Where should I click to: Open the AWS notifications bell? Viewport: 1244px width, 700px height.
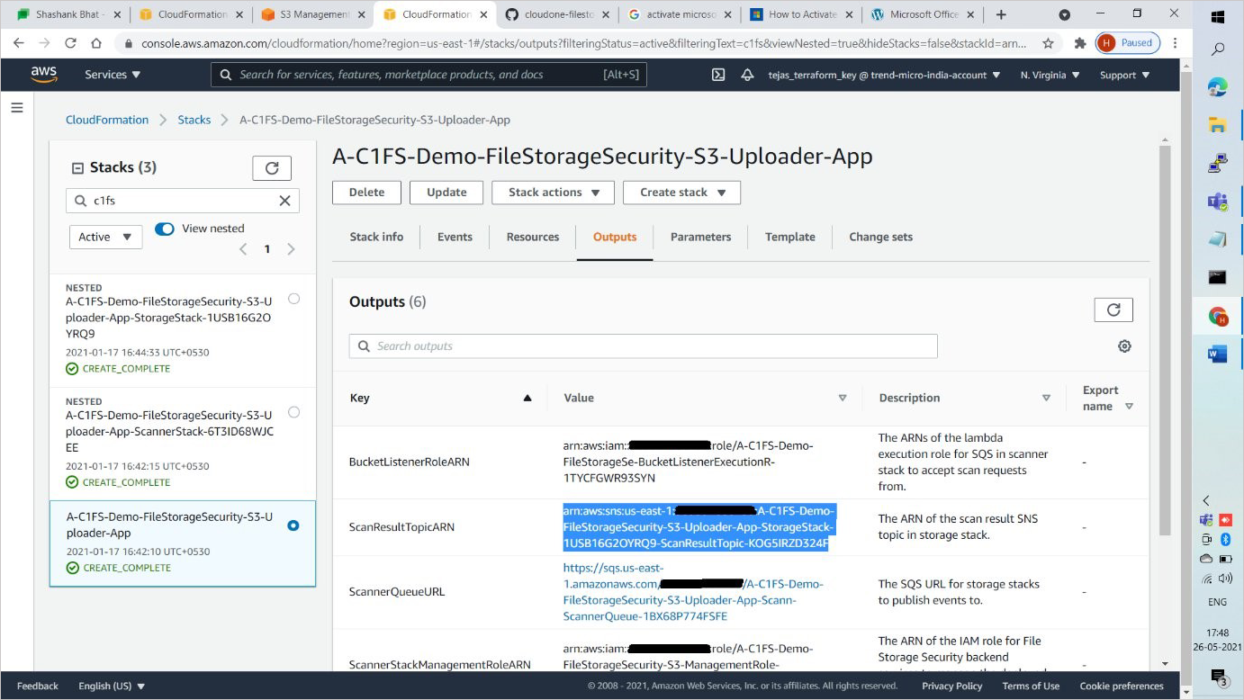[x=747, y=75]
